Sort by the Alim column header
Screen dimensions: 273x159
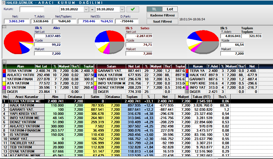coord(55,97)
